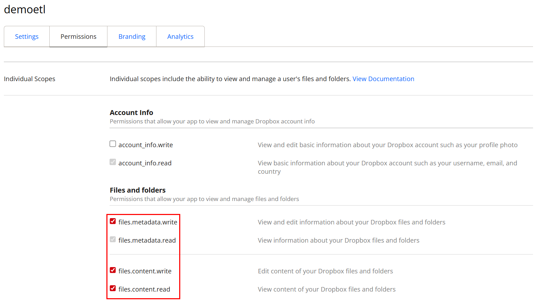Open the View Documentation link
This screenshot has width=539, height=301.
coord(383,79)
